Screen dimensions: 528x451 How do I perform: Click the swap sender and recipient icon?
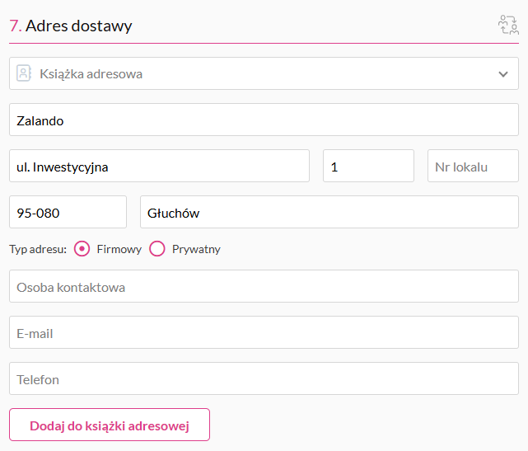[x=508, y=25]
